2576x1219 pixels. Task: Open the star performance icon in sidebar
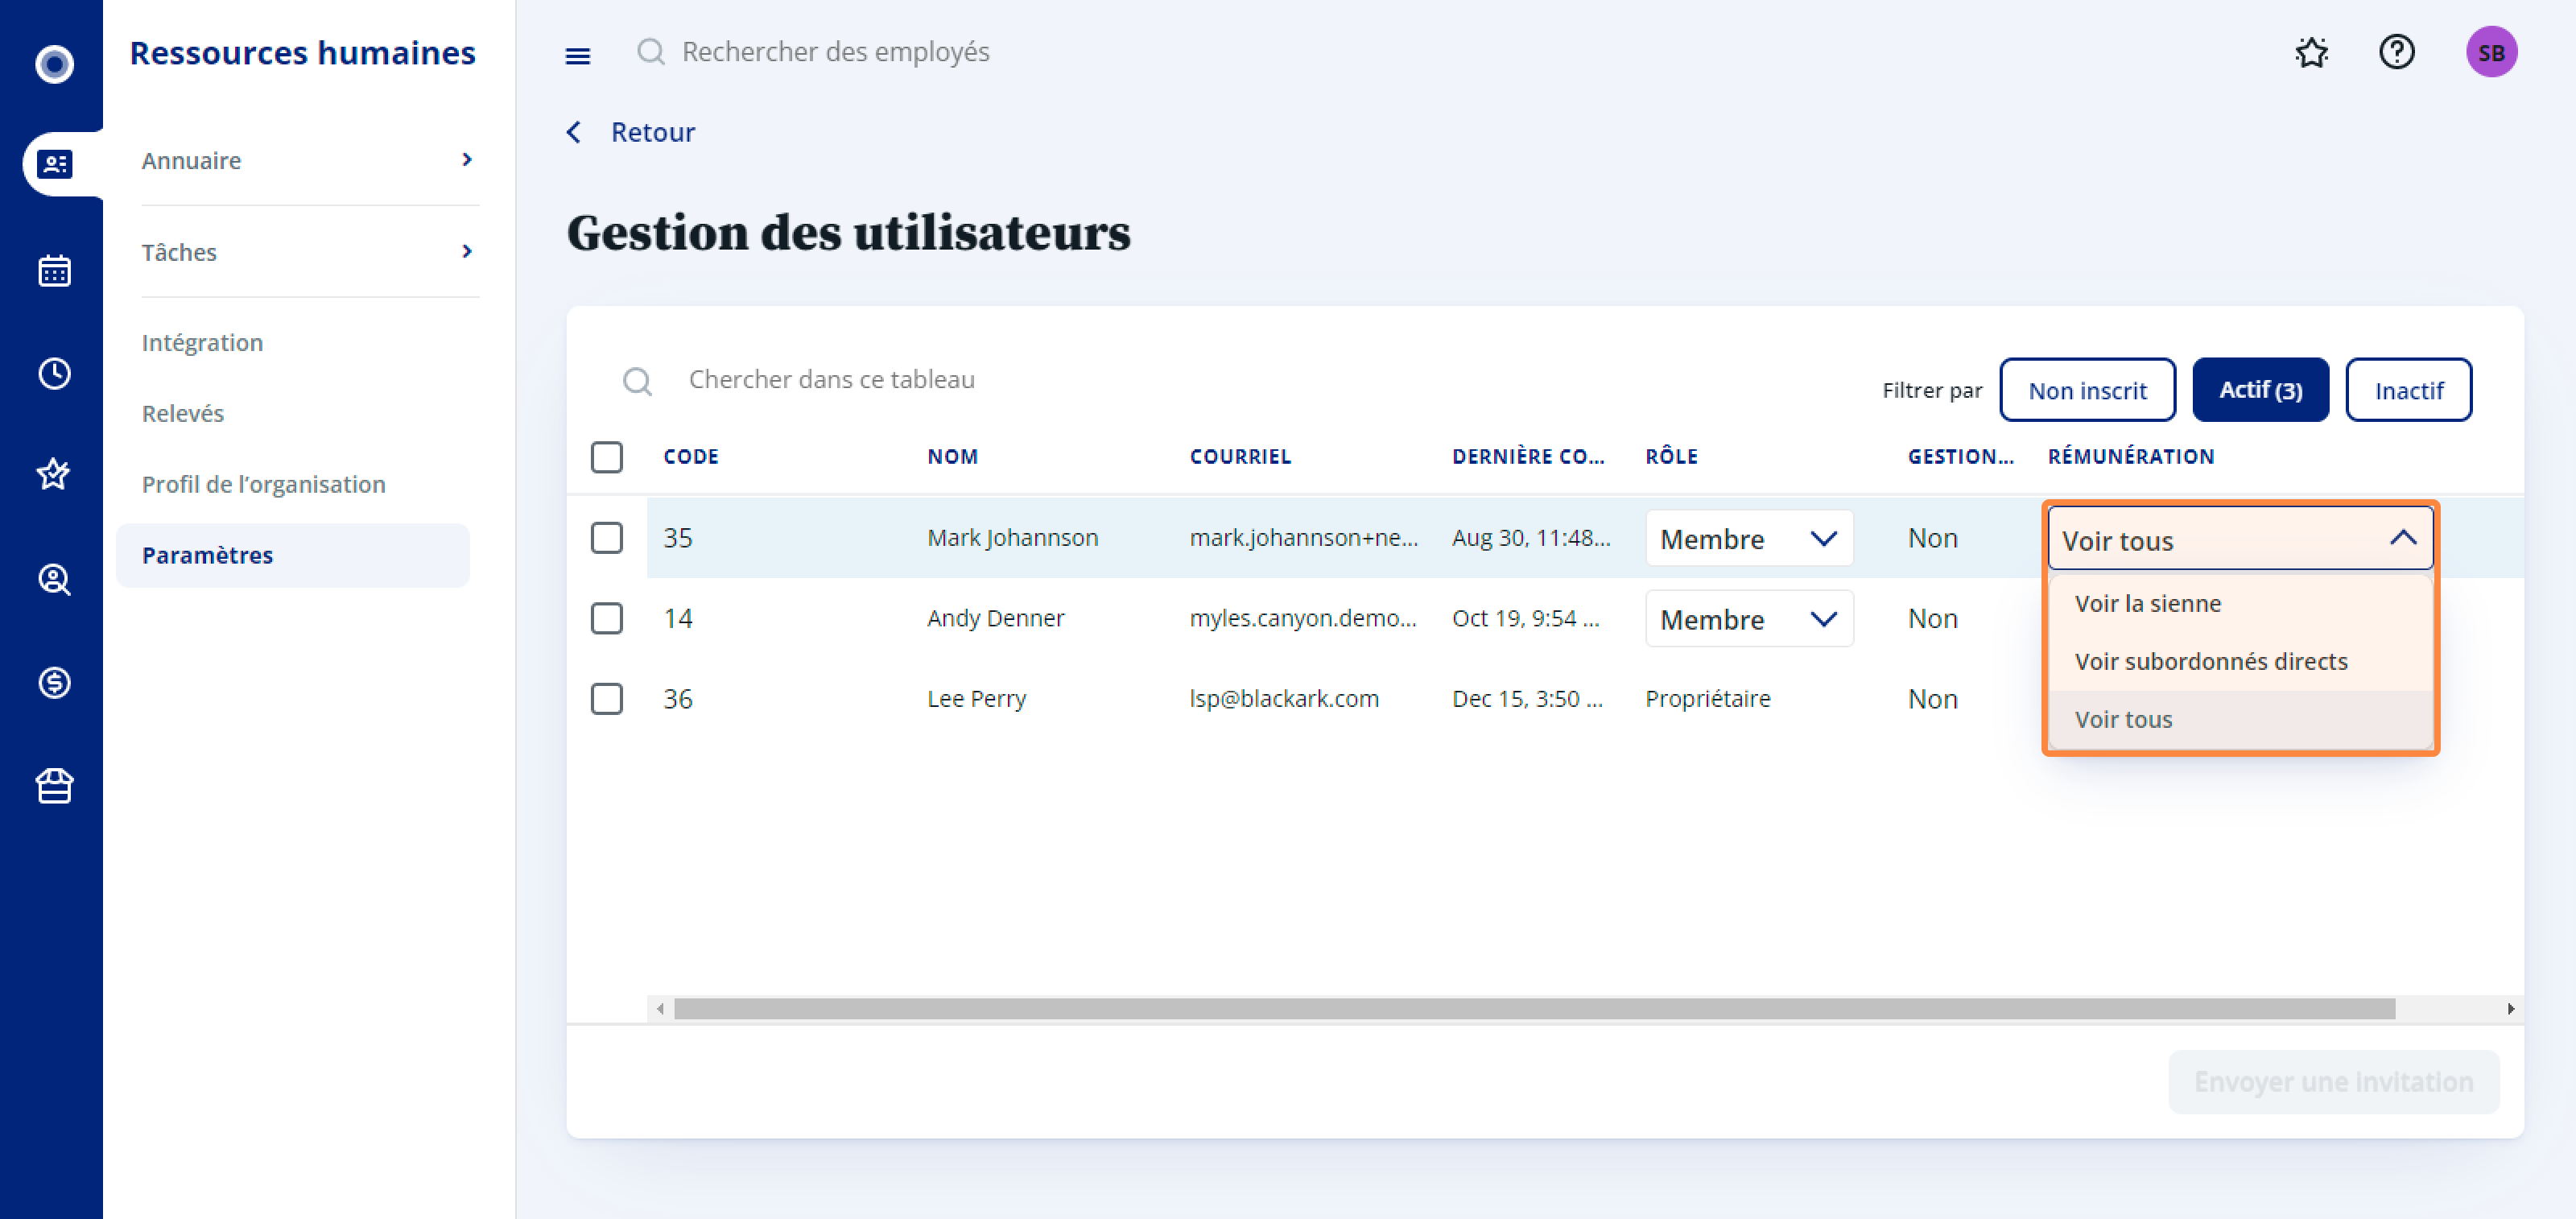pos(54,474)
